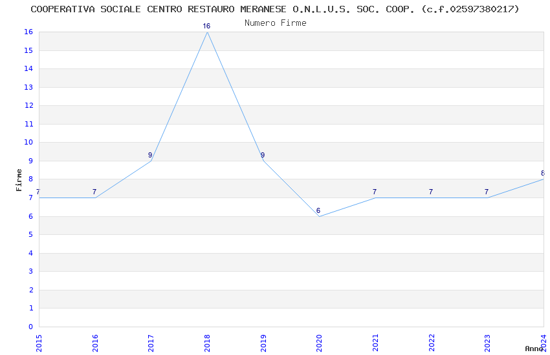Click the data label 7 above 2023
This screenshot has width=550, height=355.
(487, 192)
